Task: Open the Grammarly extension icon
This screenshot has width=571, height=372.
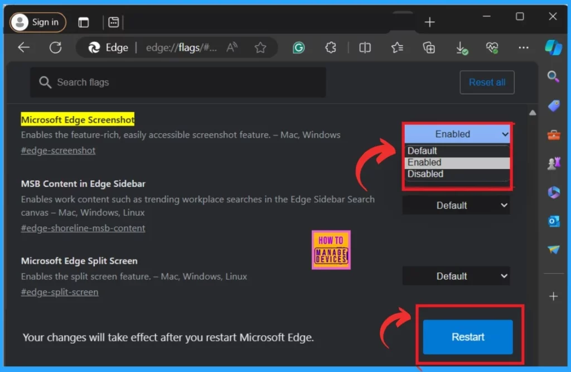Action: [299, 48]
